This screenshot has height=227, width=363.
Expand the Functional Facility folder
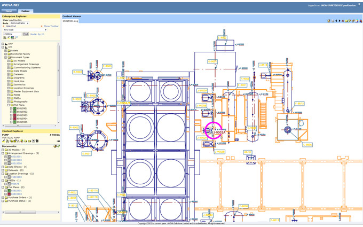click(x=5, y=54)
